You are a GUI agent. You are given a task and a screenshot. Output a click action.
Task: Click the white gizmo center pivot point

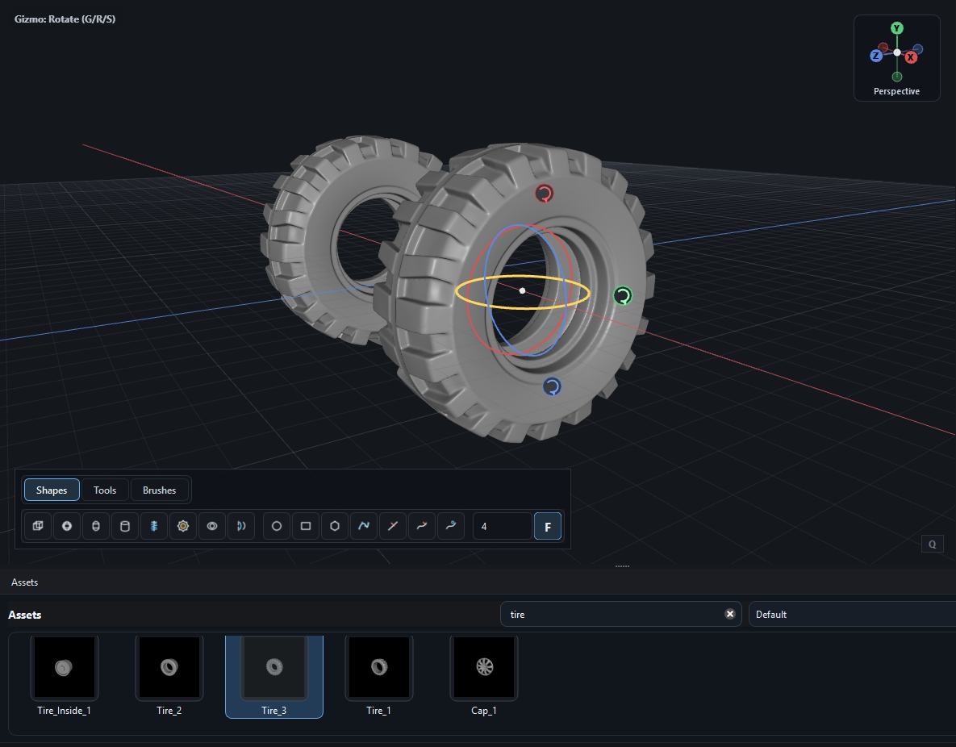tap(522, 291)
